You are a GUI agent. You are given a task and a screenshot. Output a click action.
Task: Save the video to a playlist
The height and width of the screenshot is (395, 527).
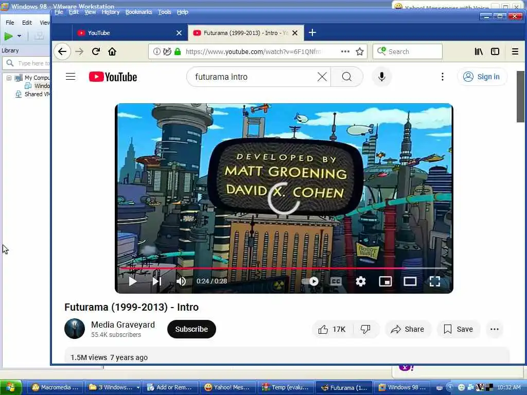point(459,329)
